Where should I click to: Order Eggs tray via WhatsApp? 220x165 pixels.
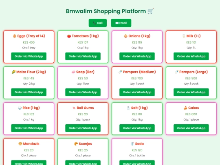[29, 56]
